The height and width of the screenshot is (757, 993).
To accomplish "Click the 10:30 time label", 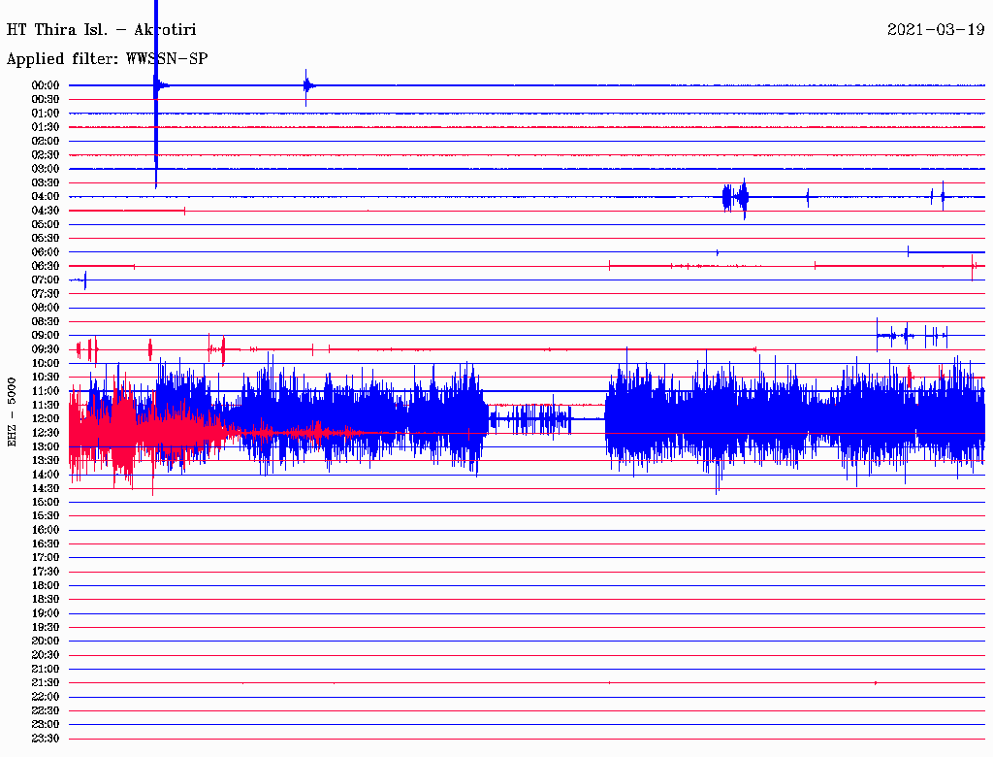I will [x=46, y=378].
